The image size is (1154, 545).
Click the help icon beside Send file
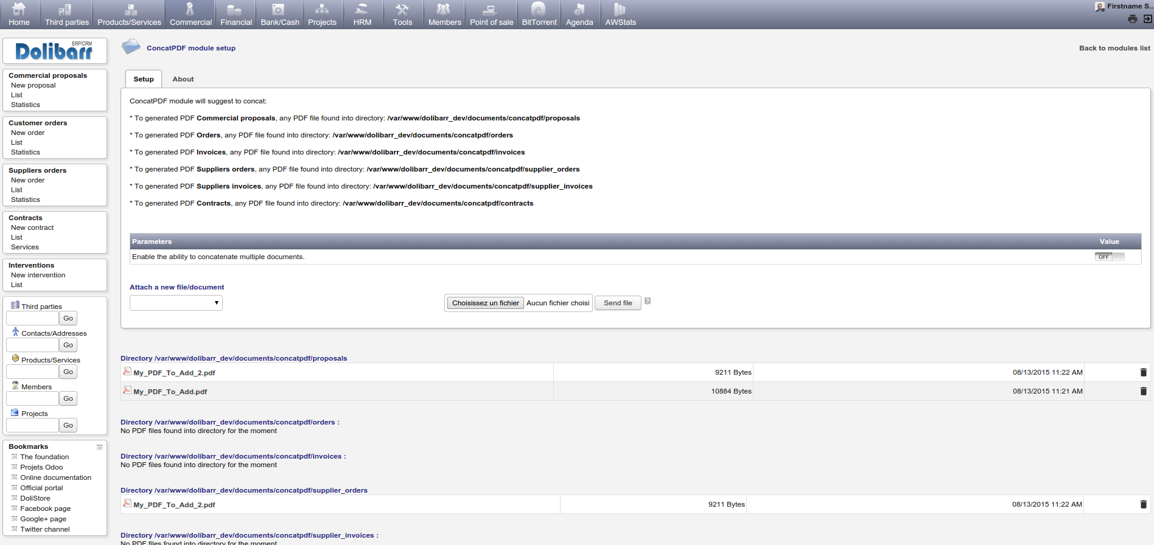648,301
